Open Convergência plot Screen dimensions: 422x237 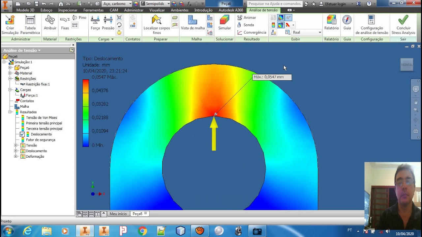(252, 32)
